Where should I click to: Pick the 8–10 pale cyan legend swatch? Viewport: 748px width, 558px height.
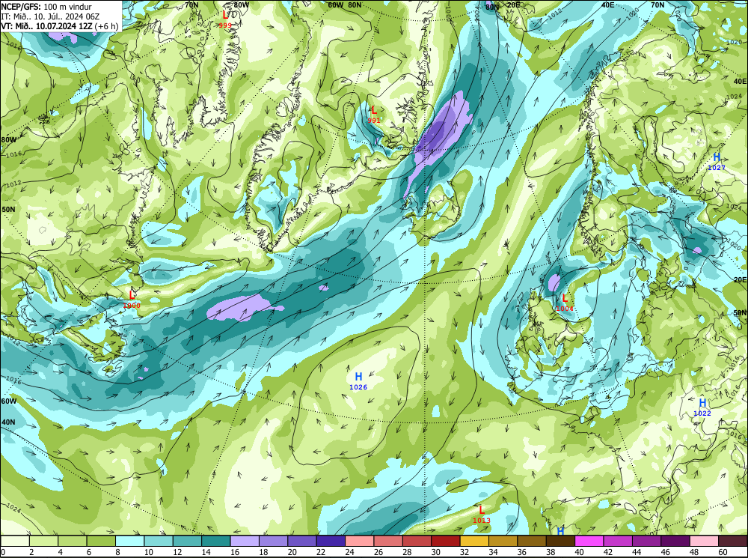pos(129,541)
